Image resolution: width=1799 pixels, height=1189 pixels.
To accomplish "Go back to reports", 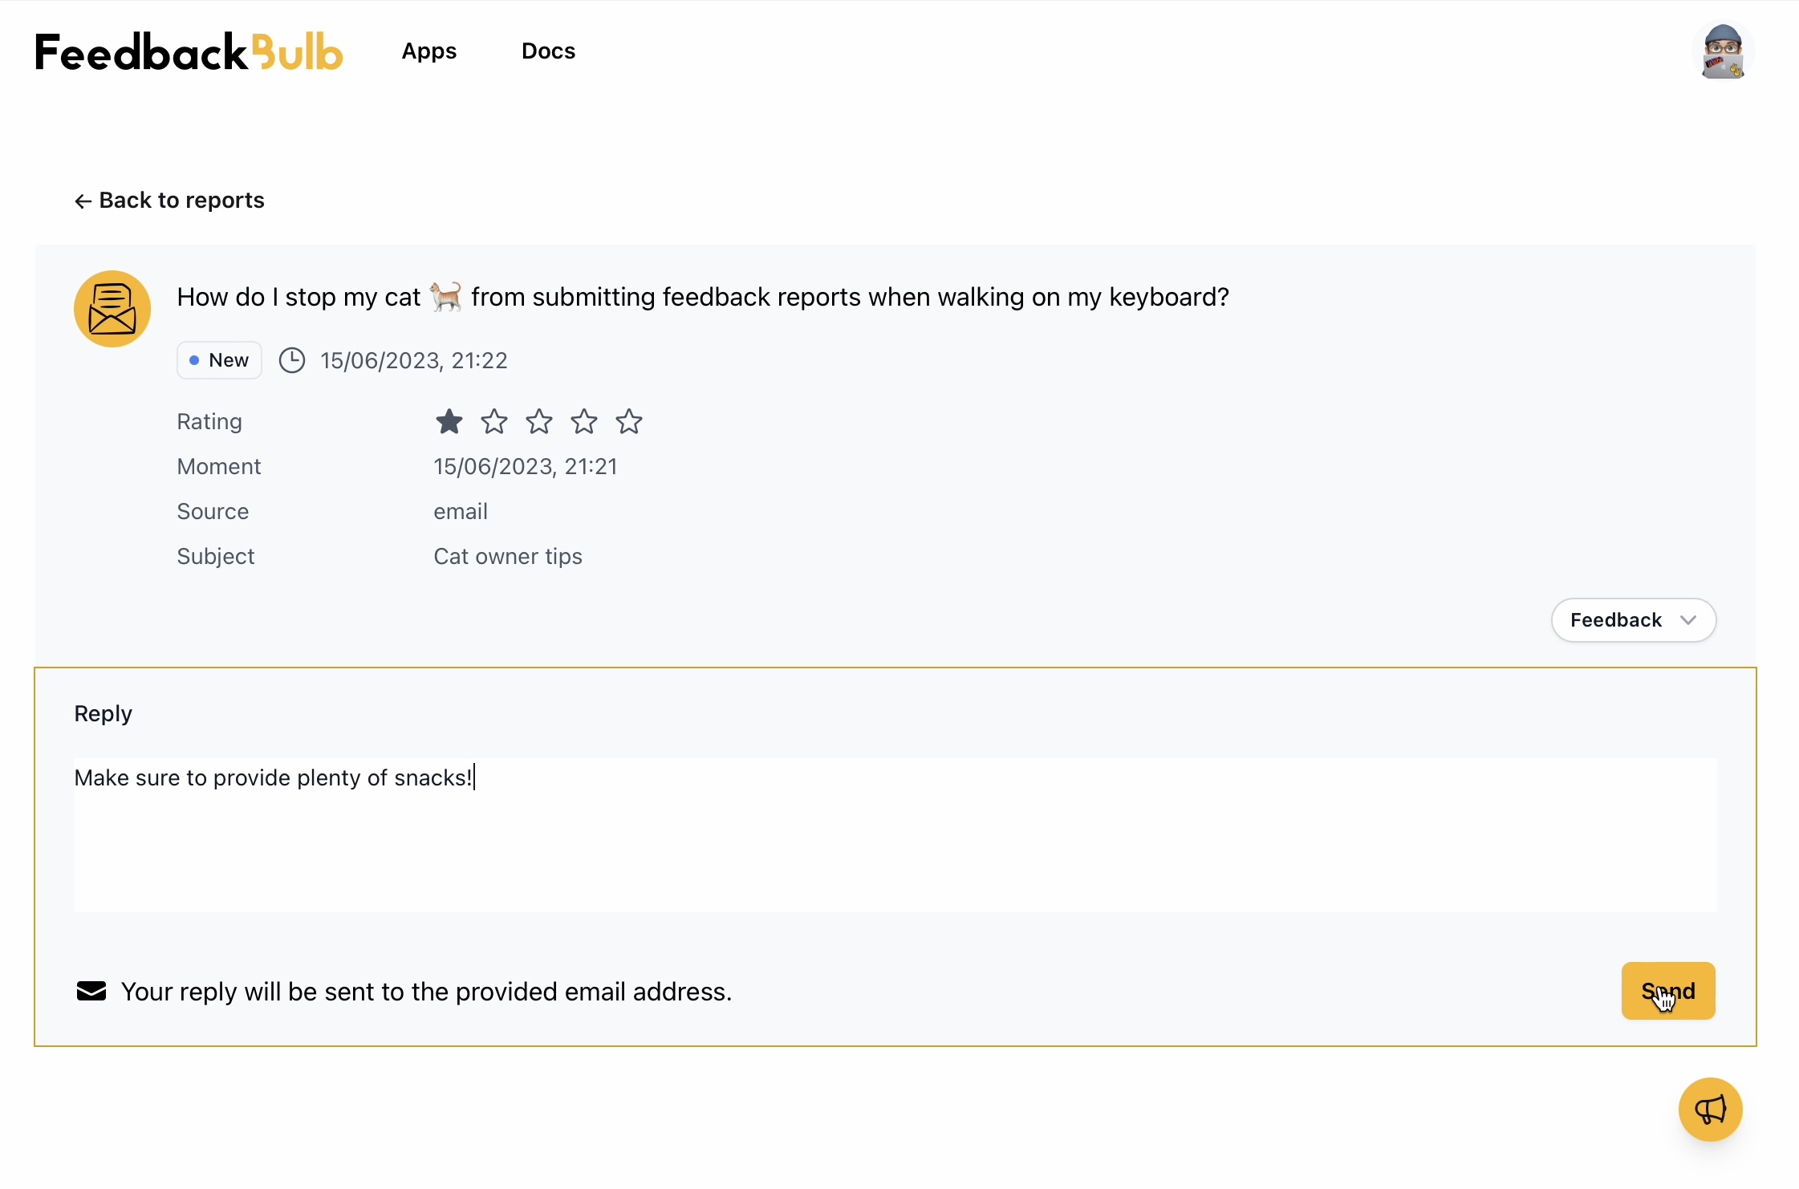I will click(169, 200).
